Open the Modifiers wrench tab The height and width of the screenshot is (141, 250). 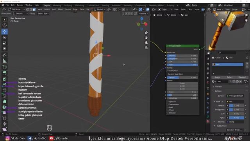coord(208,98)
